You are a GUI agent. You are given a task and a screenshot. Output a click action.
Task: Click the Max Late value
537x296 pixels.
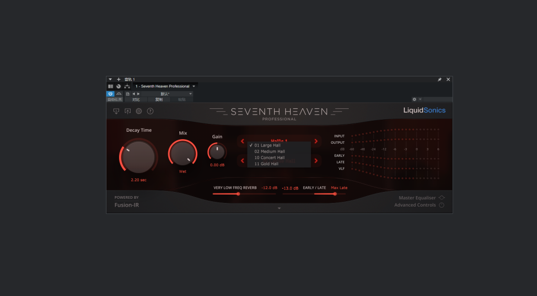339,188
